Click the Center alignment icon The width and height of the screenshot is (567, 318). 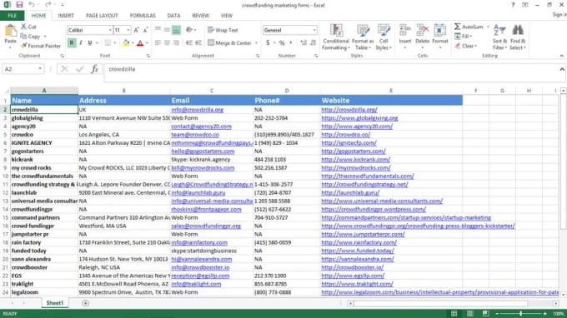click(x=167, y=43)
